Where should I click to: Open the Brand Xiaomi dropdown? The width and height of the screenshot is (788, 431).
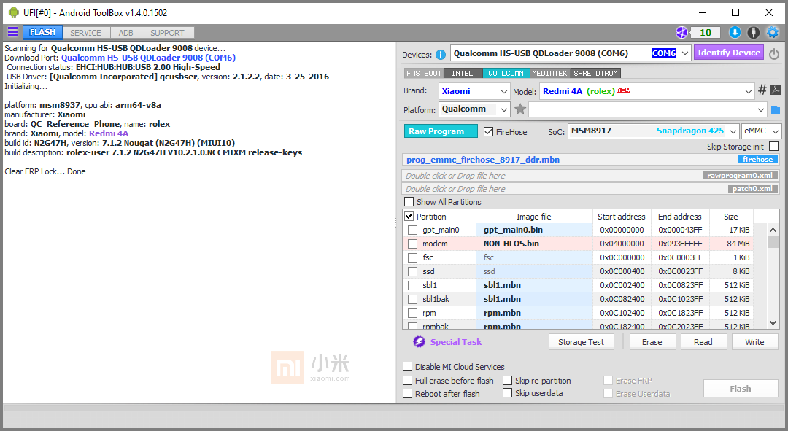click(x=504, y=91)
